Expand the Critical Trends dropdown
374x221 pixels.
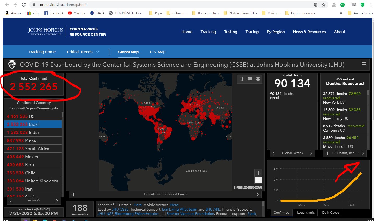pos(83,52)
